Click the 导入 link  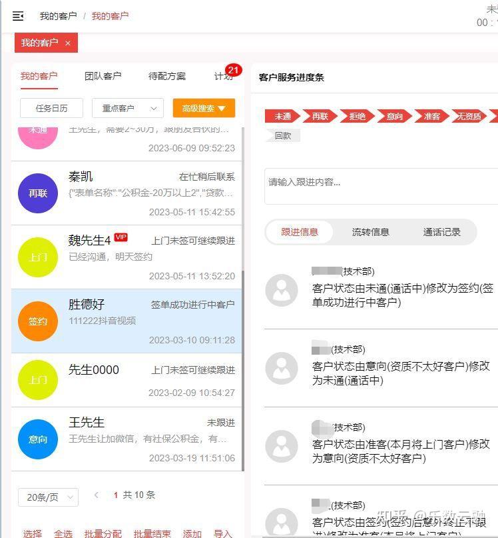tap(223, 533)
